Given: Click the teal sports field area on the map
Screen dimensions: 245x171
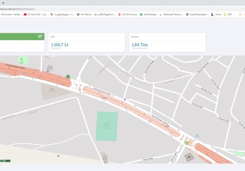Looking at the screenshot, I should coord(107,126).
